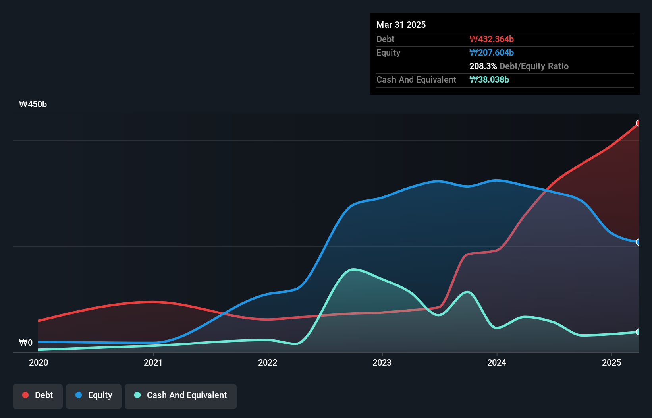
Task: Select the red Debt legend dot
Action: click(25, 395)
